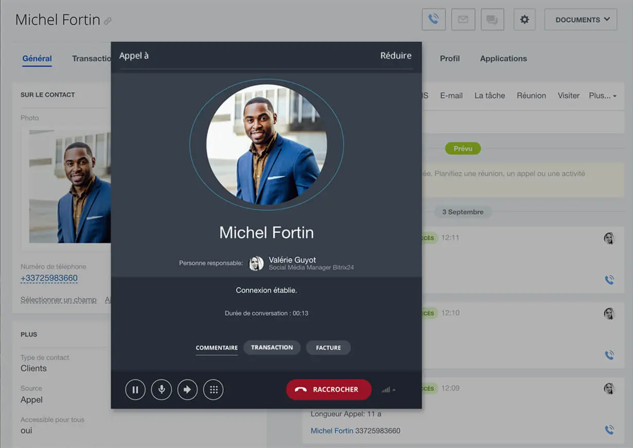Image resolution: width=633 pixels, height=448 pixels.
Task: Open the chat messages icon in header
Action: coord(493,20)
